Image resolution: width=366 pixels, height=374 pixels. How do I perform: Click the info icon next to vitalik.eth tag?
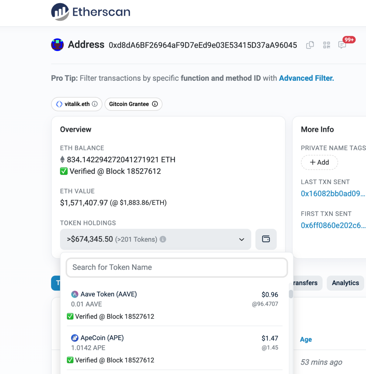95,104
